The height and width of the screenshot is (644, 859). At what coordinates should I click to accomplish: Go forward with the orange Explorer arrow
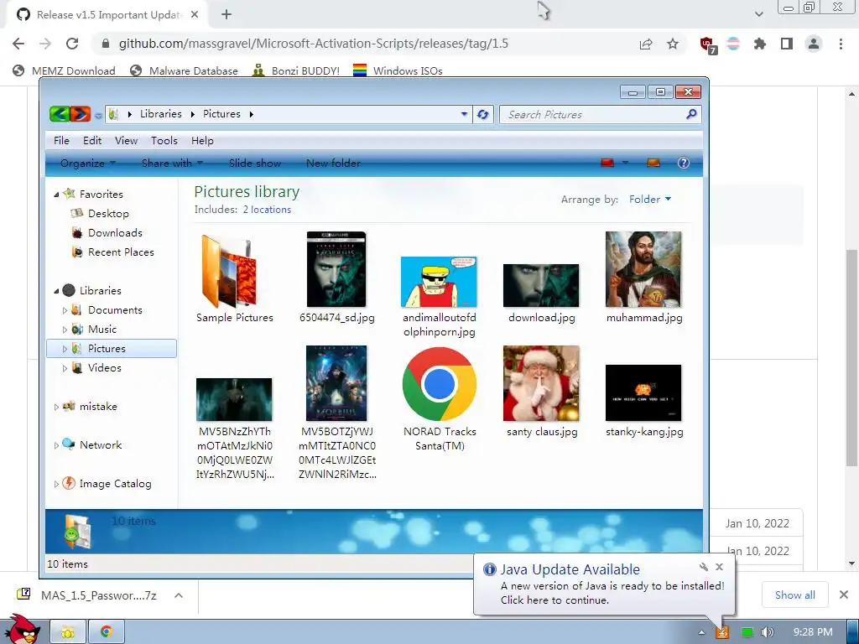pos(80,114)
